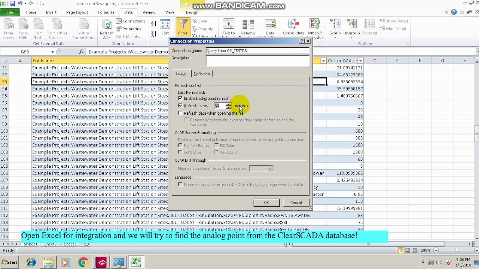Click the insert function fx button
The height and width of the screenshot is (269, 479).
82,52
